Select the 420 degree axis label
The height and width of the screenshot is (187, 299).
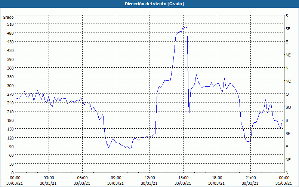click(x=10, y=50)
